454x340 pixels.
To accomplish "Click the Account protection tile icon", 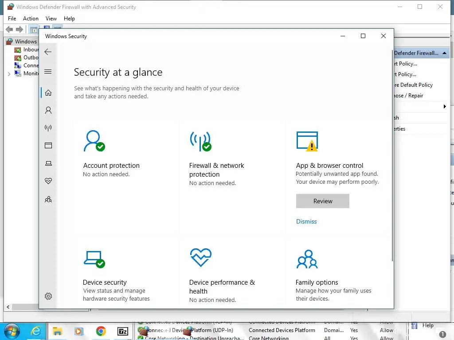I will (94, 141).
